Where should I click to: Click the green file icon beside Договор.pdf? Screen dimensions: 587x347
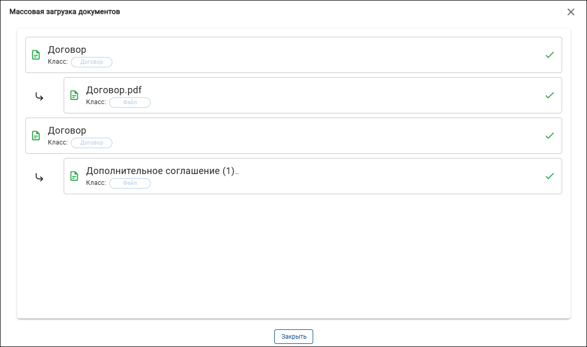[74, 95]
